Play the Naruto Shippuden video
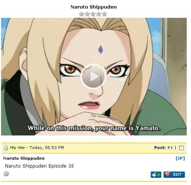The image size is (191, 185). 93,76
